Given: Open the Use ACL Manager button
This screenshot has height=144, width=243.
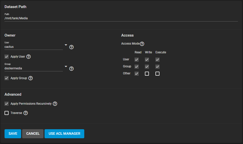Looking at the screenshot, I should 64,134.
